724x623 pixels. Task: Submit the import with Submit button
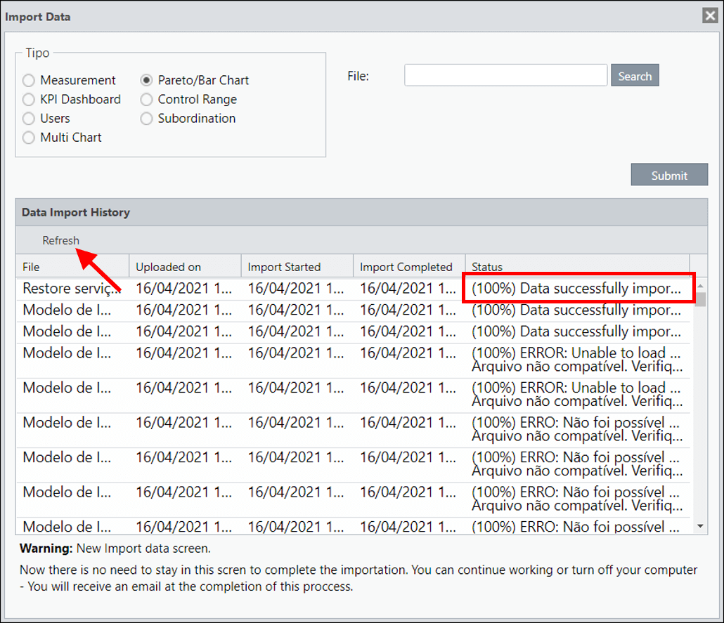coord(669,174)
